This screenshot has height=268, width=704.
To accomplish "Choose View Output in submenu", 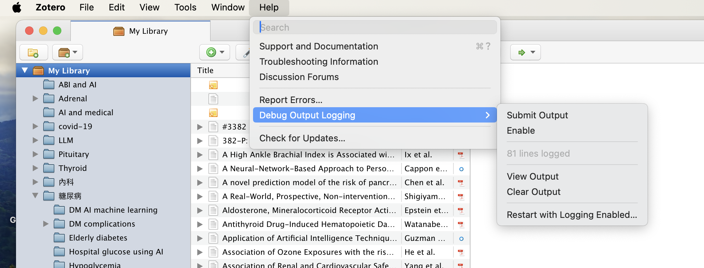I will [572, 176].
